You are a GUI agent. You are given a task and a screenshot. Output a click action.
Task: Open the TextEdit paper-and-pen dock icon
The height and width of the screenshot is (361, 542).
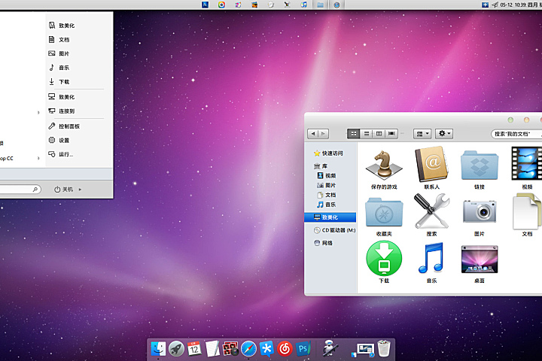point(212,348)
